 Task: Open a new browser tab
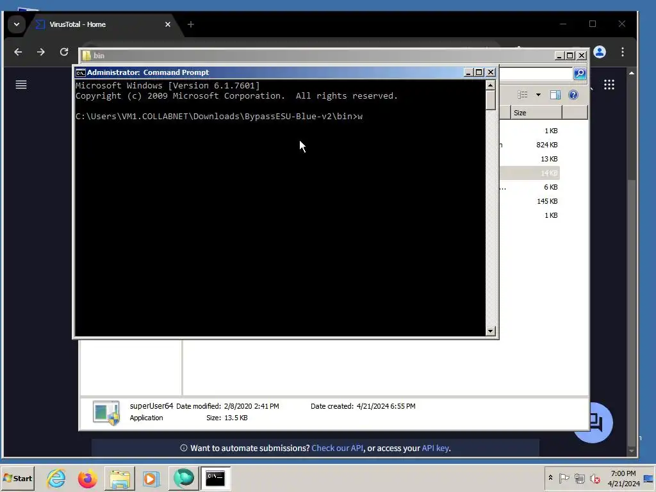tap(191, 24)
